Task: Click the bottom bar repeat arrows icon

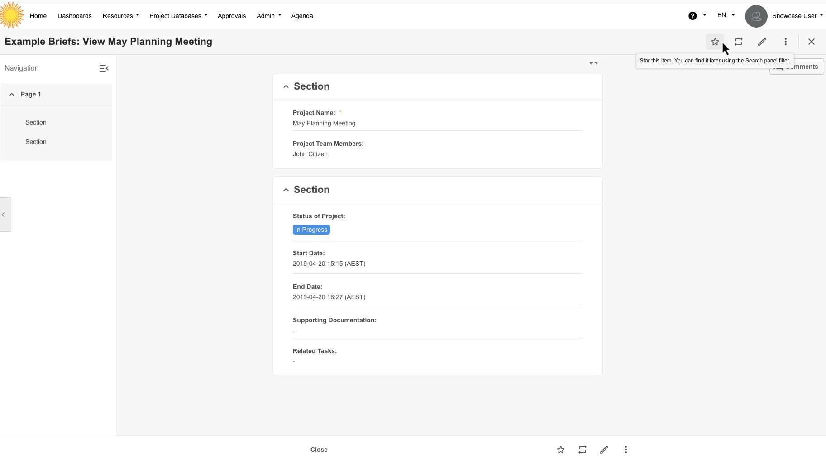Action: pos(582,450)
